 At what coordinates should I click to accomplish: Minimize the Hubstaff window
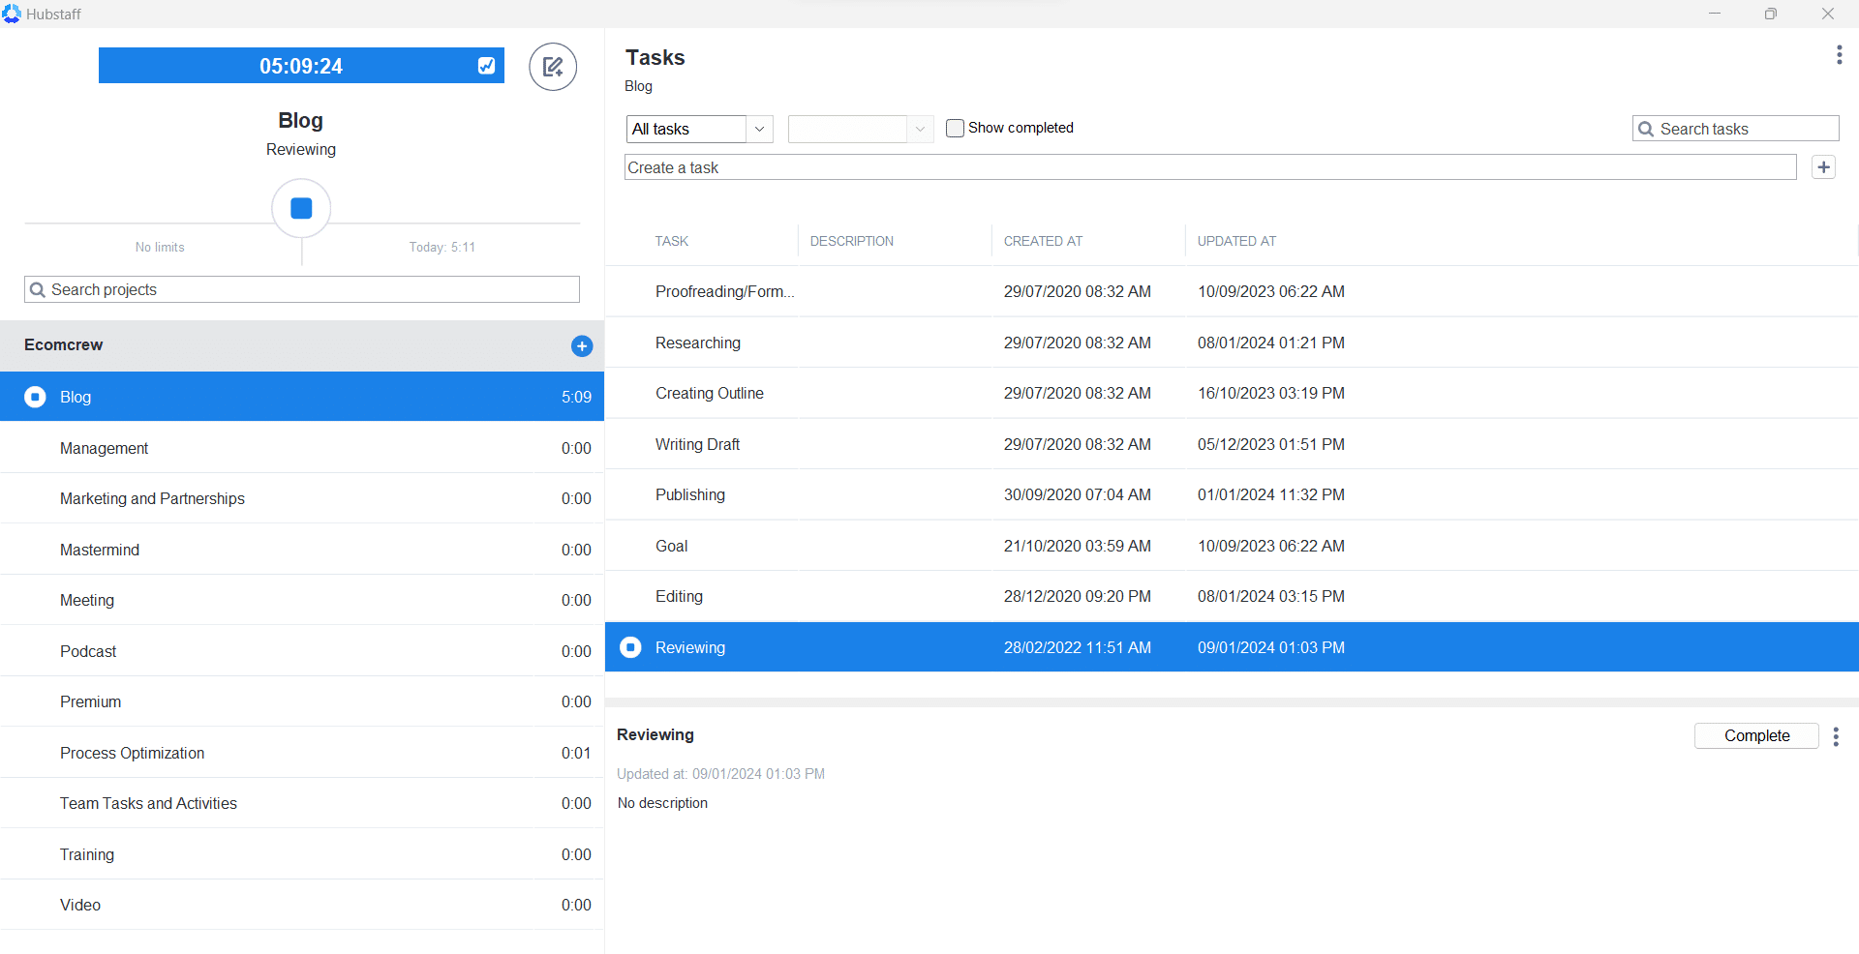tap(1715, 14)
